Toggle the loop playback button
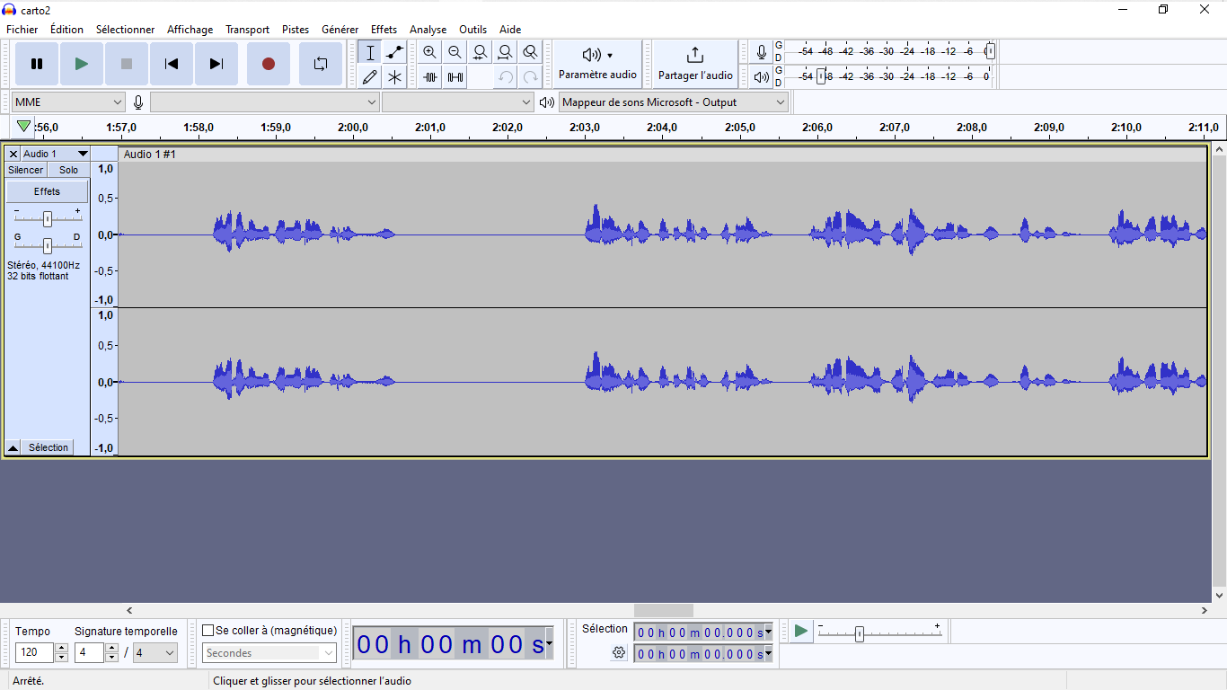This screenshot has width=1227, height=690. pos(321,64)
